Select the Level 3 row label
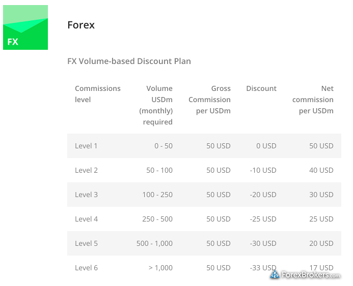 pyautogui.click(x=86, y=195)
